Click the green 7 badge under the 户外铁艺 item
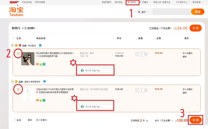 coord(44,100)
